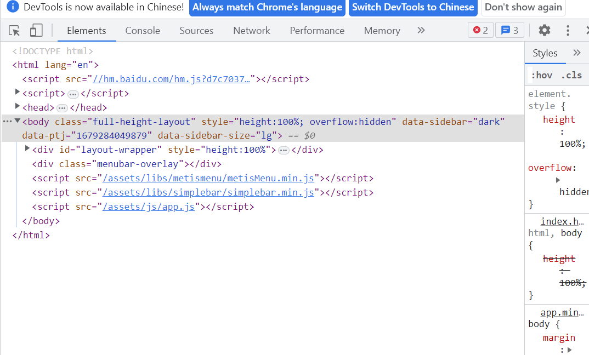589x355 pixels.
Task: Open the hm.baidu.com script link
Action: 171,79
